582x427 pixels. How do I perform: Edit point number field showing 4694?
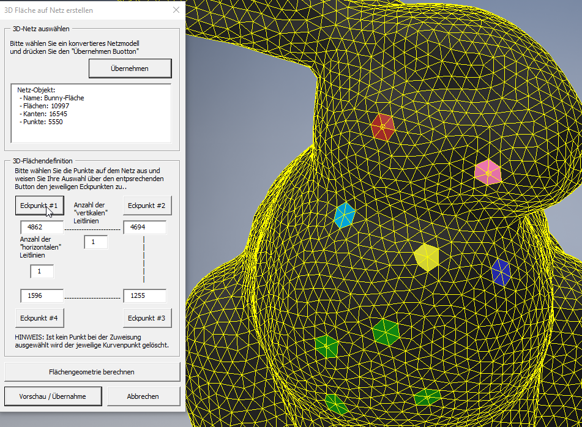144,227
